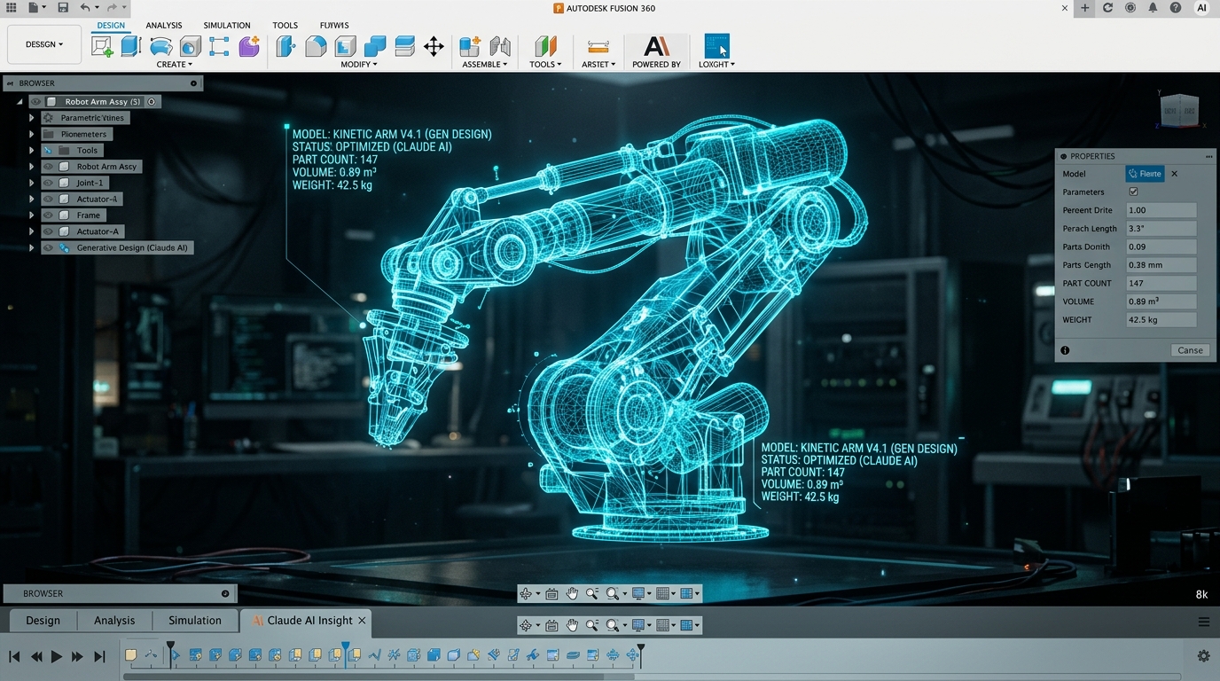Switch to the ANALYSIS ribbon tab
The height and width of the screenshot is (681, 1220).
164,26
